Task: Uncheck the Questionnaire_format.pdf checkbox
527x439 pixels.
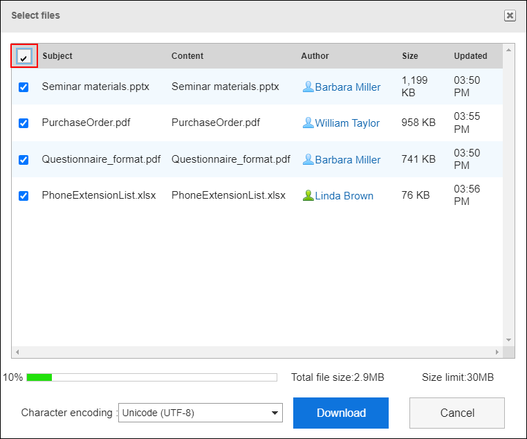Action: tap(24, 159)
